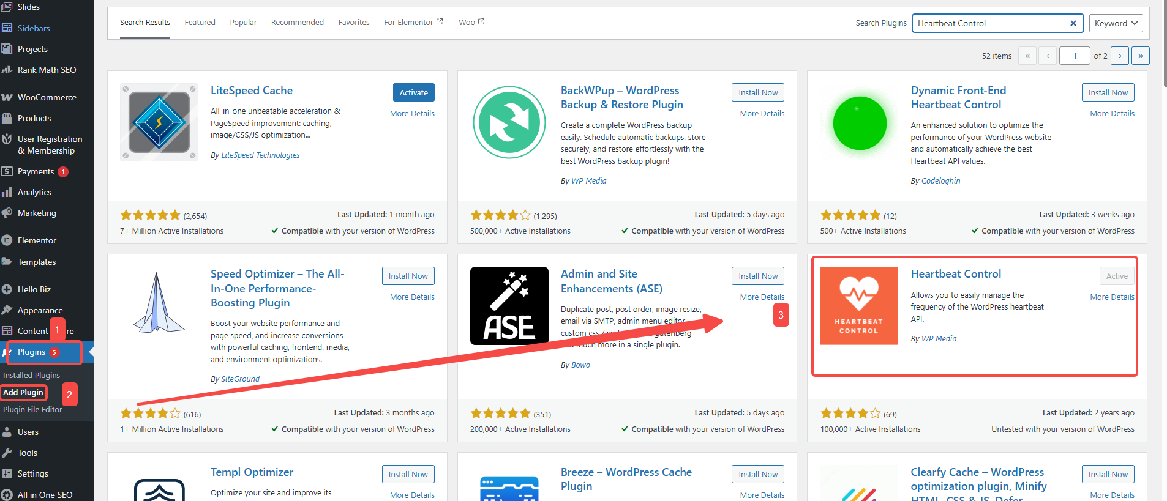This screenshot has height=501, width=1167.
Task: Jump to last page of results
Action: click(1140, 56)
